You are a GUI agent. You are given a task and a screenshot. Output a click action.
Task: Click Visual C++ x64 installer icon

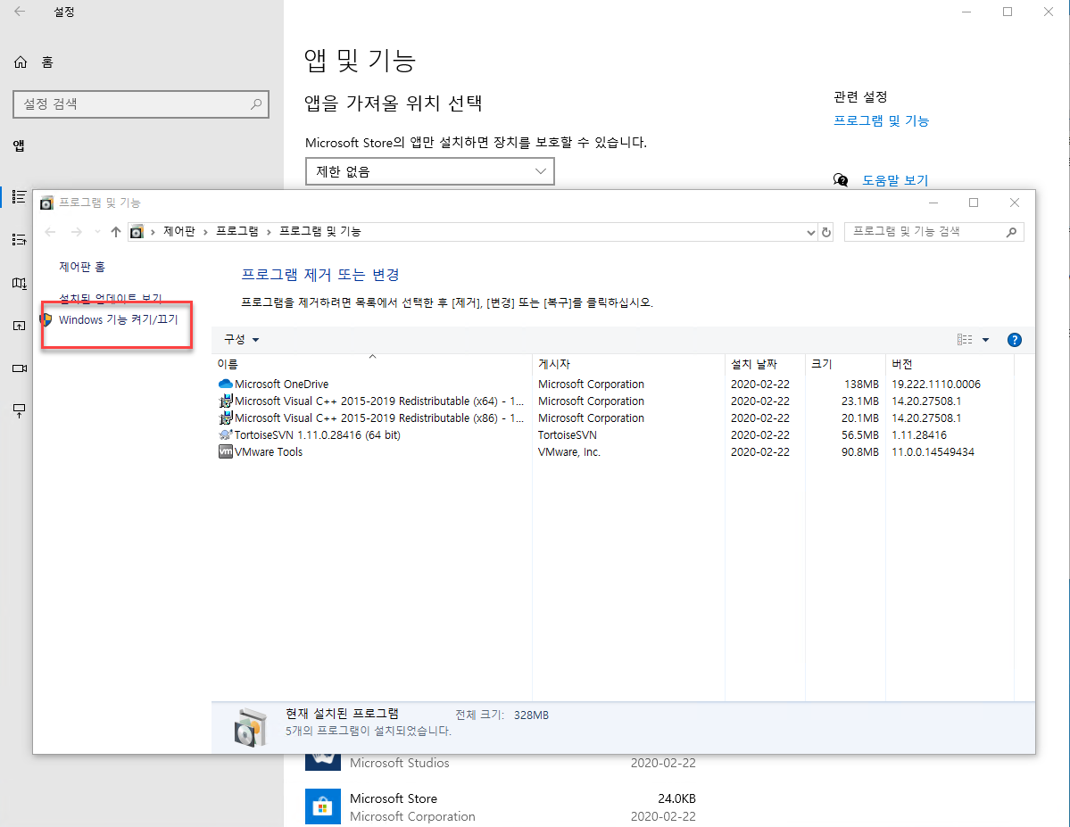(x=225, y=401)
